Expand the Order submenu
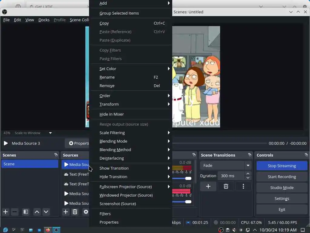 point(130,96)
